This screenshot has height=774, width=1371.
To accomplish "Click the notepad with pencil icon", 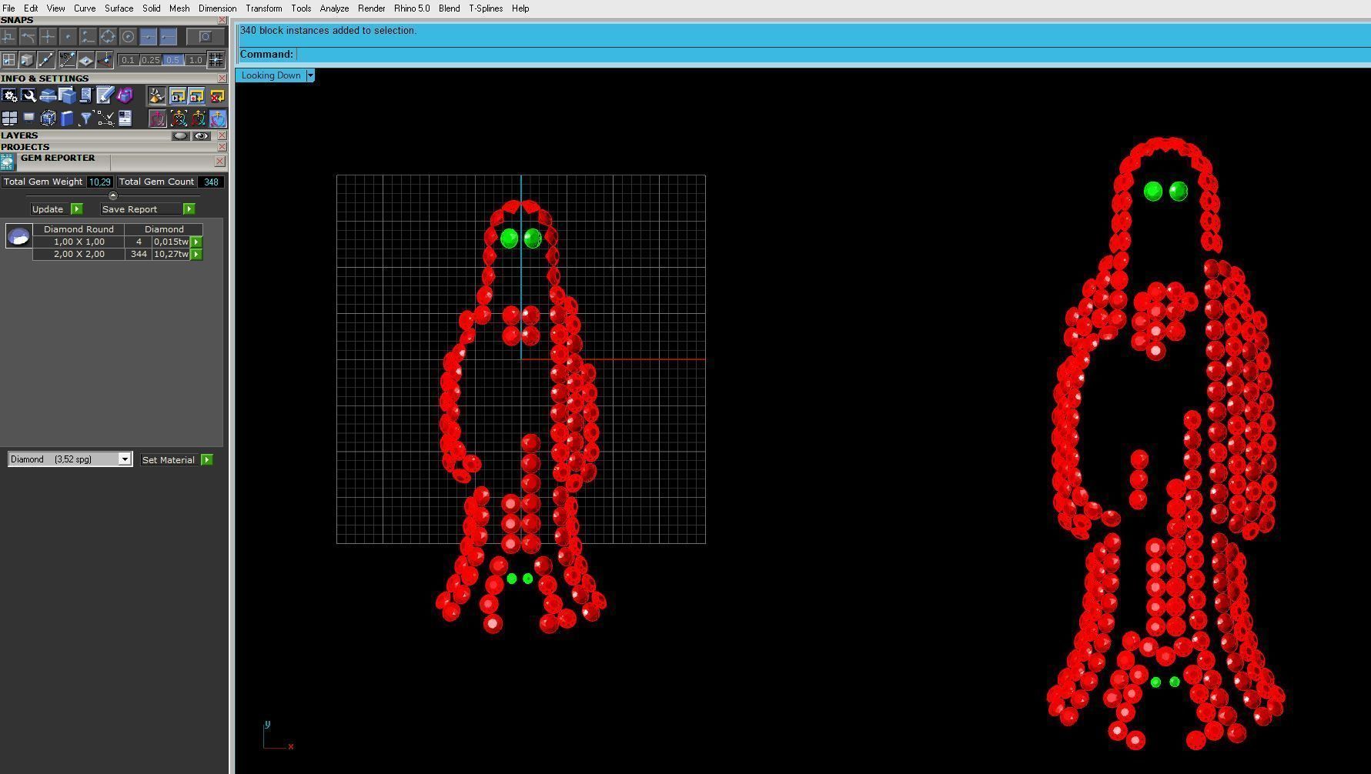I will click(105, 95).
